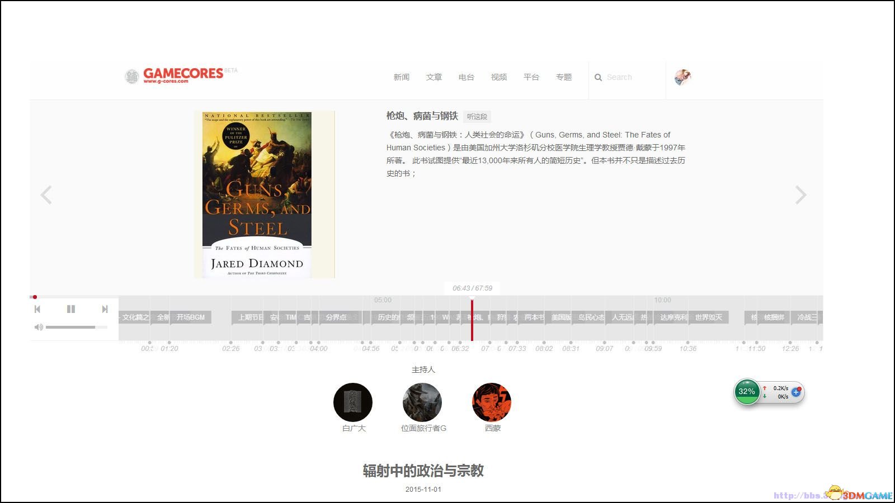
Task: Adjust the volume slider
Action: 77,327
